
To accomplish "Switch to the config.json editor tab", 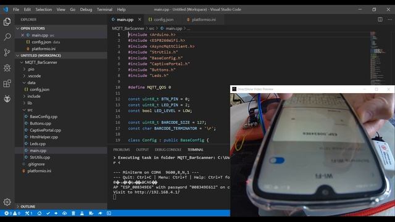I will [163, 20].
